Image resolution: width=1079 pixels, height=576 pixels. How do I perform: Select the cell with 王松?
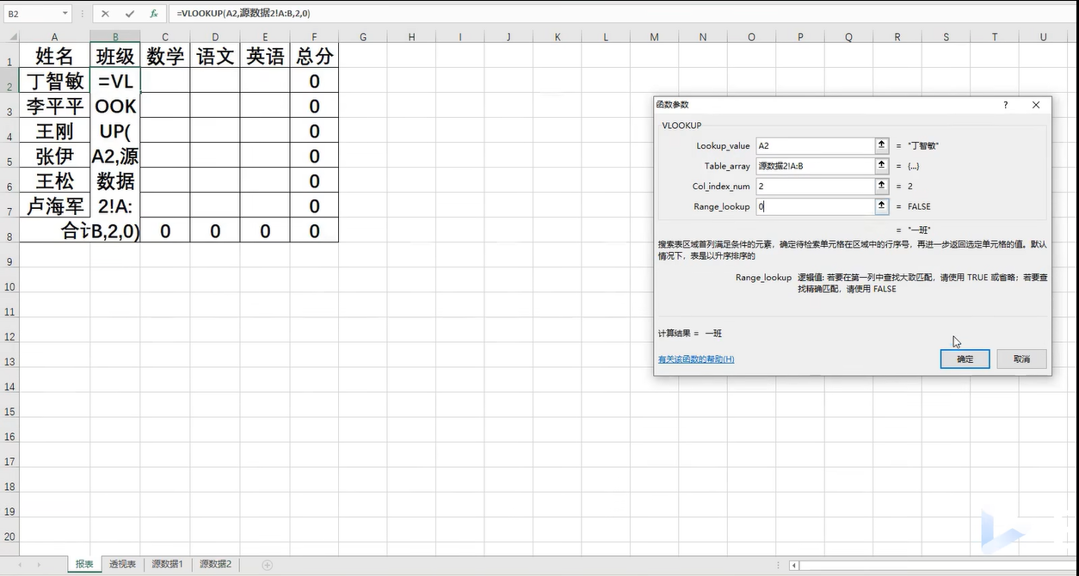(54, 181)
